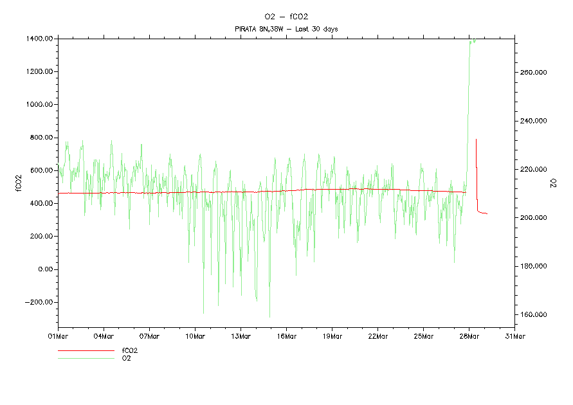
Task: Click the "O2 – fCO2" chart title
Action: pos(286,16)
